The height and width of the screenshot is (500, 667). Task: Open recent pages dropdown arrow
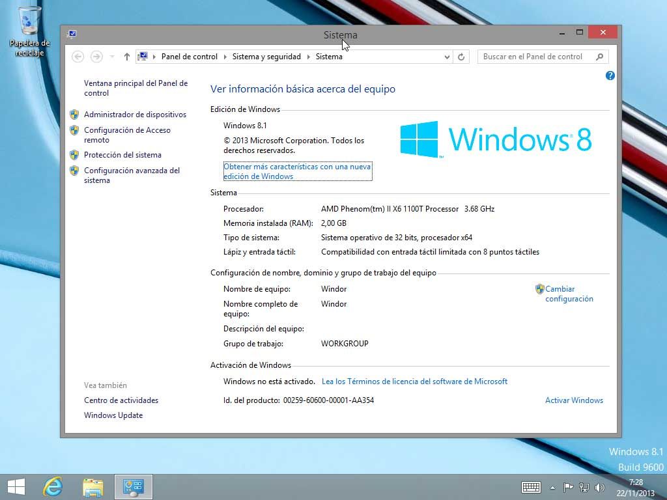click(111, 57)
